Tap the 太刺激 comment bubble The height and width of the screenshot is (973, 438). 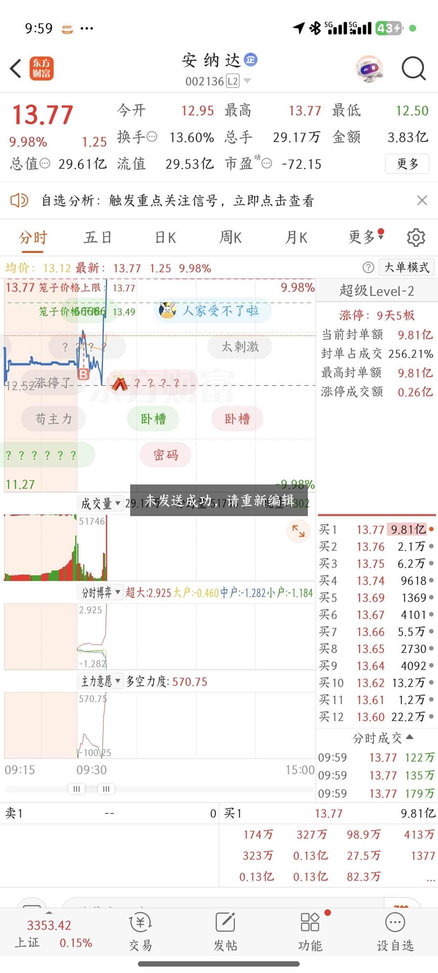pos(240,347)
